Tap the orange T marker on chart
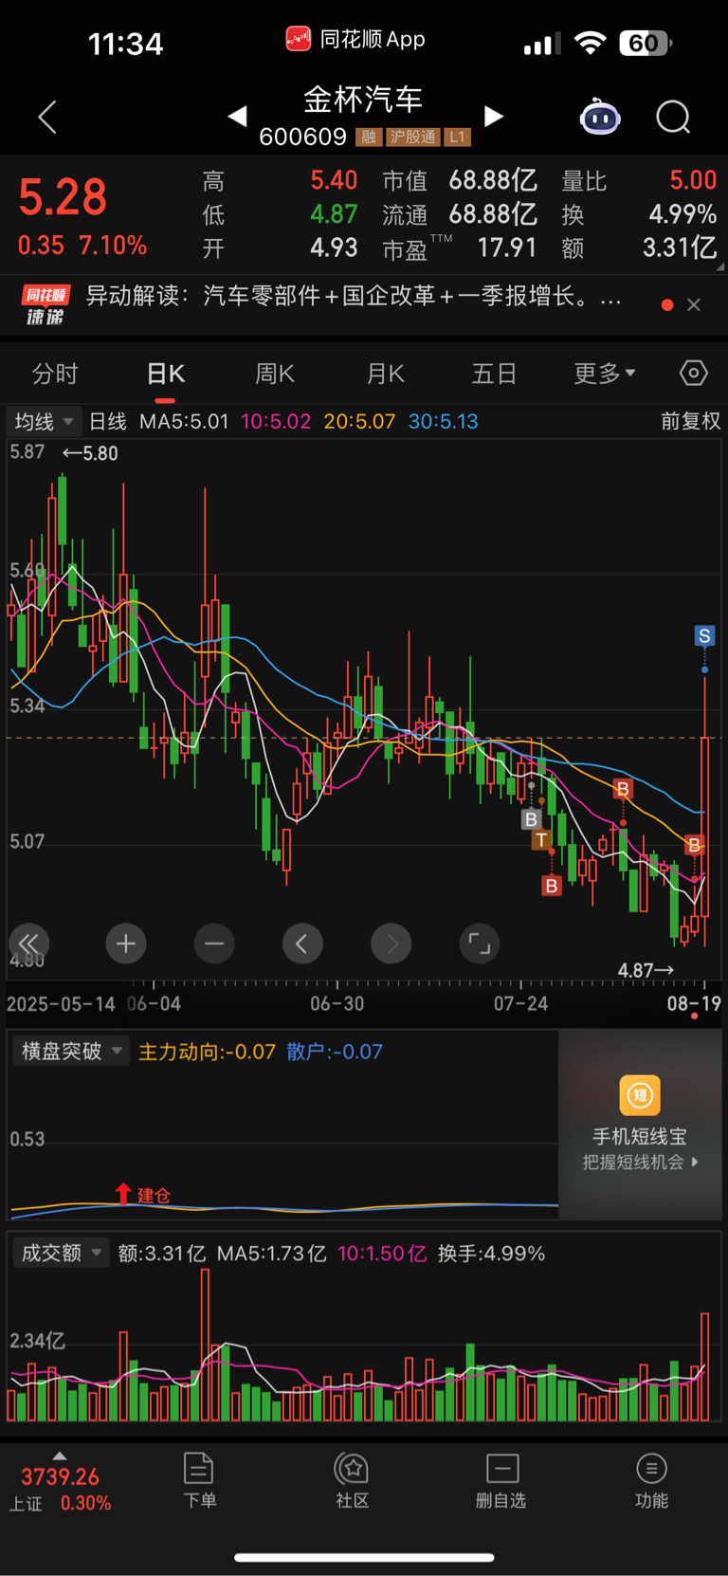This screenshot has height=1576, width=728. [x=541, y=840]
